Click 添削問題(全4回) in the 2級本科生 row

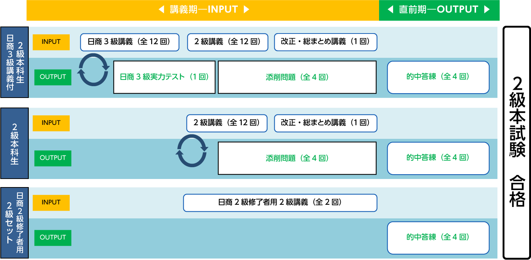point(297,158)
